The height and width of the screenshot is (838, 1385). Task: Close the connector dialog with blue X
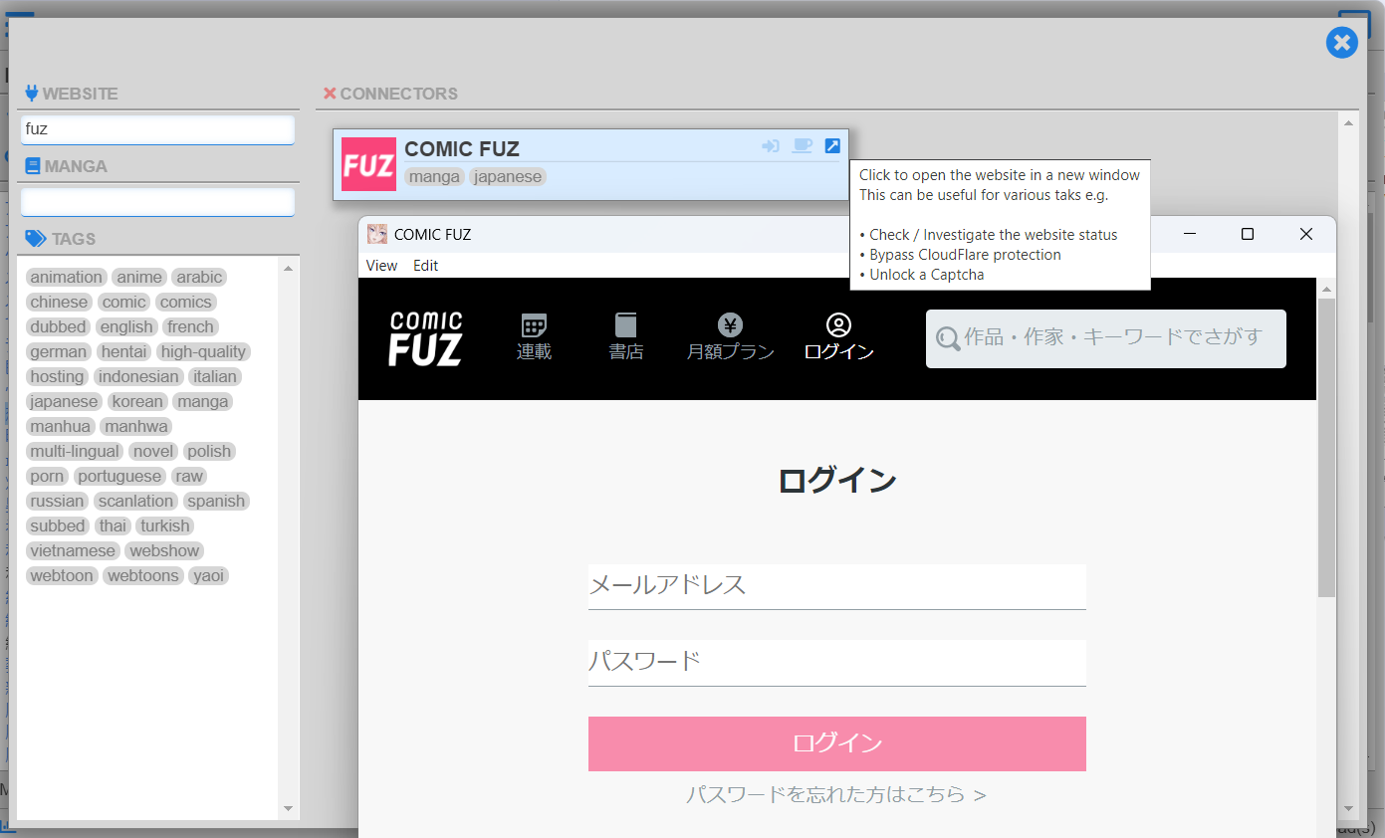tap(1342, 42)
